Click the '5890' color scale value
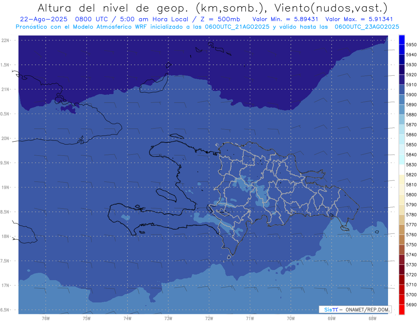 [411, 105]
